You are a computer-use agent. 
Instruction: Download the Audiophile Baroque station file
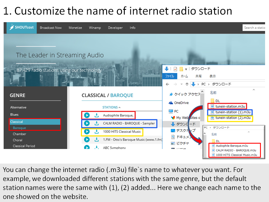coord(97,115)
